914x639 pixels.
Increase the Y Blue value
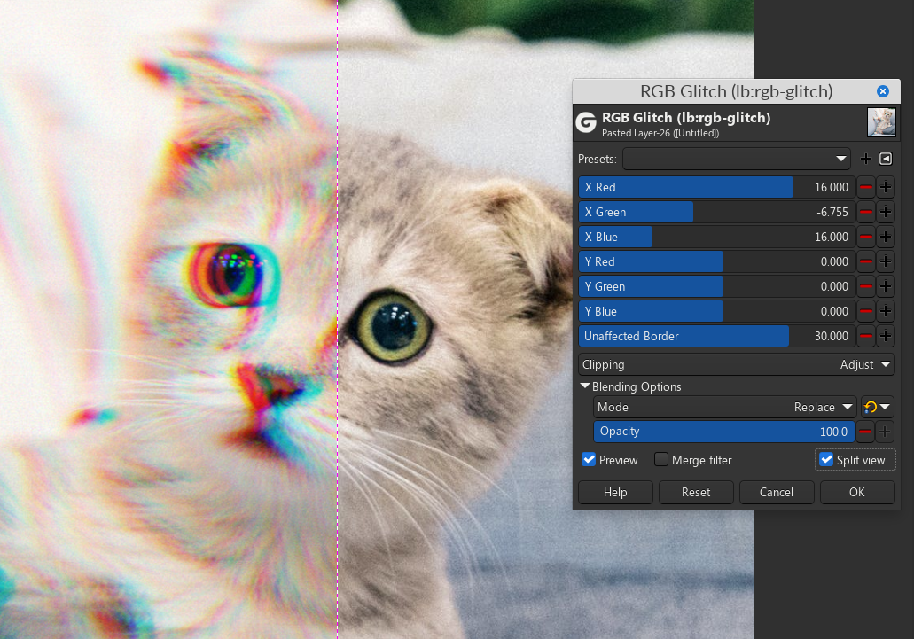(886, 312)
